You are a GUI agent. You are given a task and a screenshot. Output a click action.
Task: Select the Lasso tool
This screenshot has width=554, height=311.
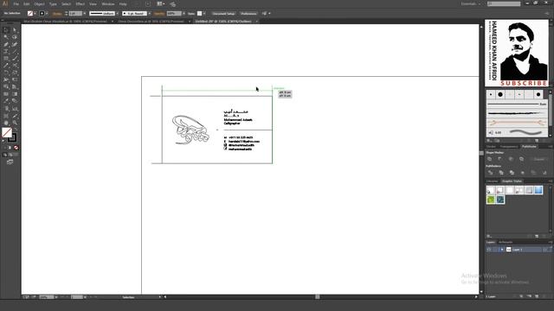[x=15, y=36]
